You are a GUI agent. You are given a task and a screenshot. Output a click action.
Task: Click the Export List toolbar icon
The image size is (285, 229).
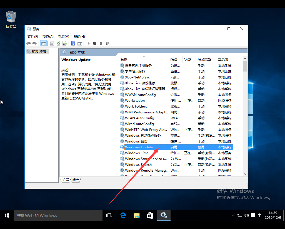[x=64, y=43]
